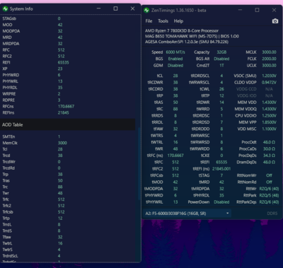Click the camera screenshot icon in ZenTimings
Screen dimensions: 283x268
[x=275, y=21]
